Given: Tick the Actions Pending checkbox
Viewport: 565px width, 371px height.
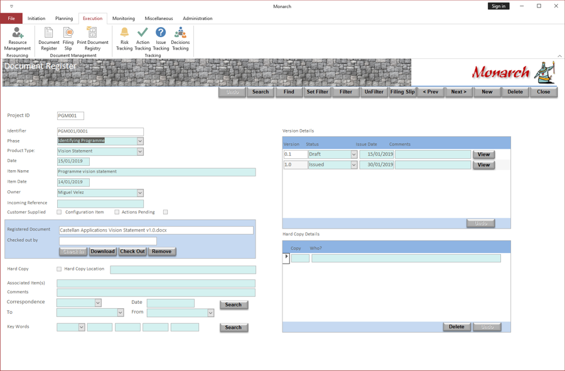Looking at the screenshot, I should tap(165, 212).
